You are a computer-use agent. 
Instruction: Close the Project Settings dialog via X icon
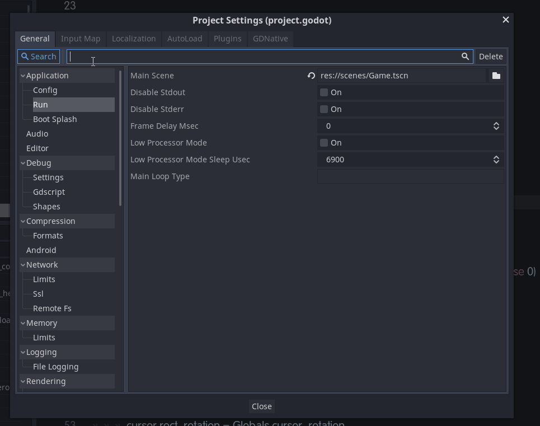click(505, 20)
